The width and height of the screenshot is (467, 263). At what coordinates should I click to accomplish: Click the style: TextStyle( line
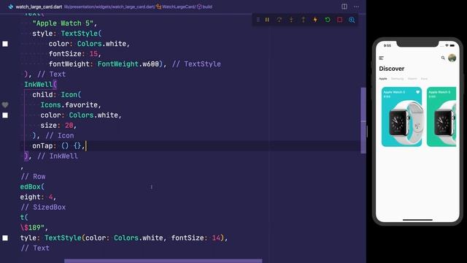(67, 34)
